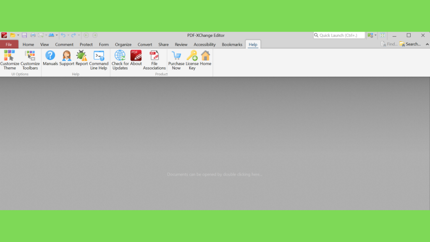Switch to the Accessibility tab
The width and height of the screenshot is (430, 242).
pyautogui.click(x=205, y=45)
